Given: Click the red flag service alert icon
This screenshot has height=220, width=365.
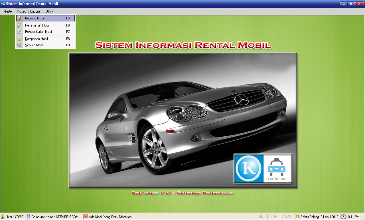Looking at the screenshot, I should tap(86, 217).
